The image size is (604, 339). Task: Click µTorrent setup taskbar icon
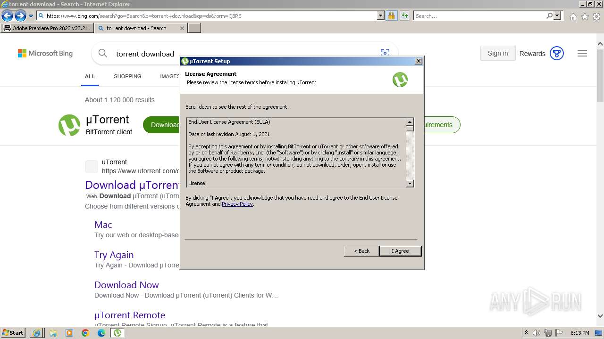pos(117,333)
